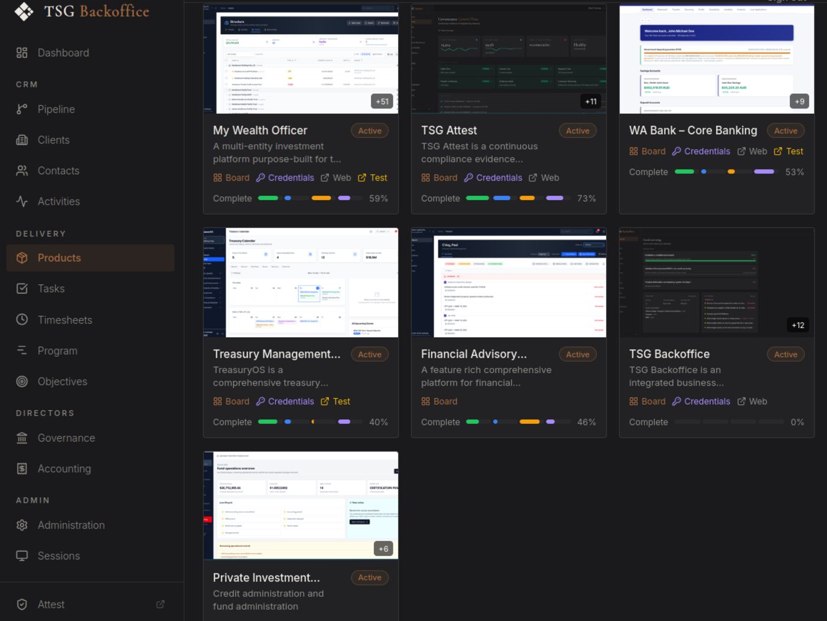This screenshot has height=621, width=827.
Task: Open the Private Investment screenshot thumbnail
Action: 301,505
